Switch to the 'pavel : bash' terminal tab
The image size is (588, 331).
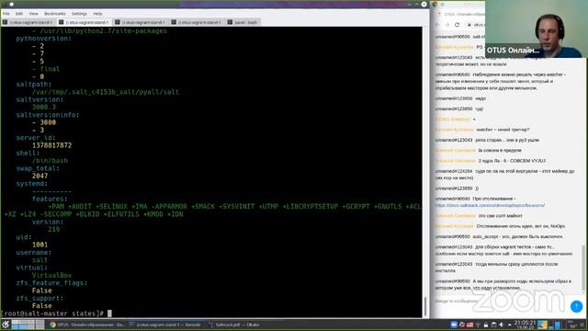point(243,22)
